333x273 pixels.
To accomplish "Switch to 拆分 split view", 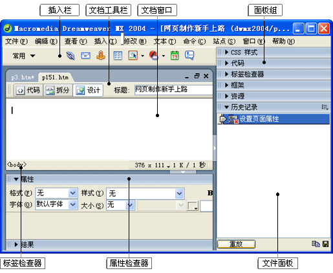I will (58, 90).
